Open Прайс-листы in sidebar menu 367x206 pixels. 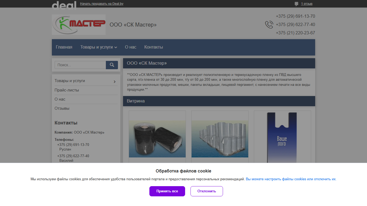[x=67, y=90]
